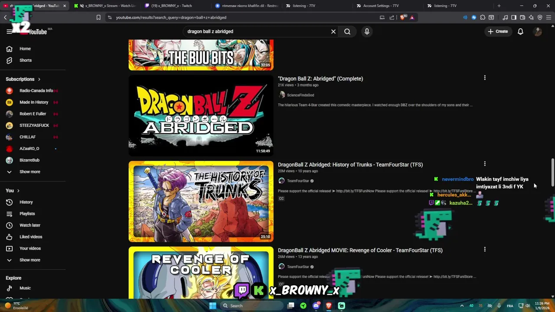Switch to x_BROWNY_x Stream tab
The image size is (555, 312).
[x=104, y=6]
